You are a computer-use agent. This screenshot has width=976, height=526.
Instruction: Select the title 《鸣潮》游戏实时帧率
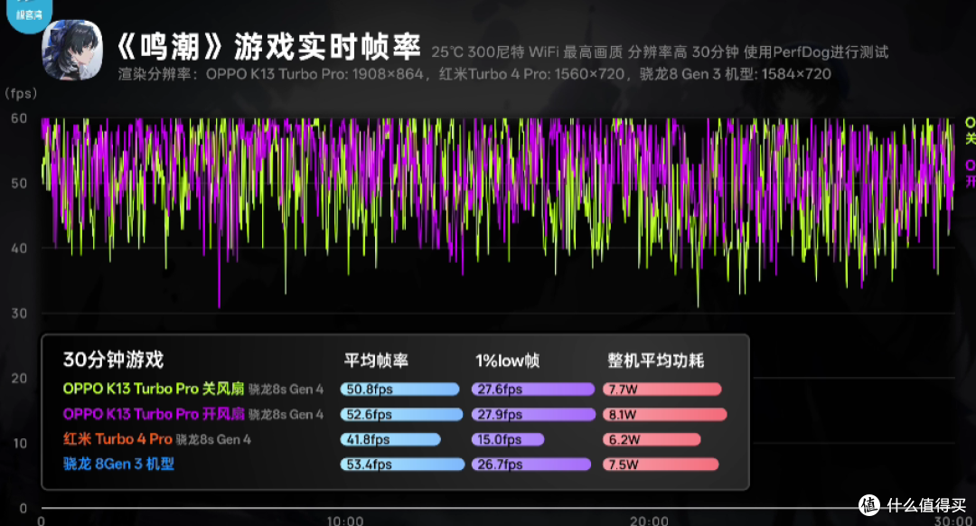268,47
